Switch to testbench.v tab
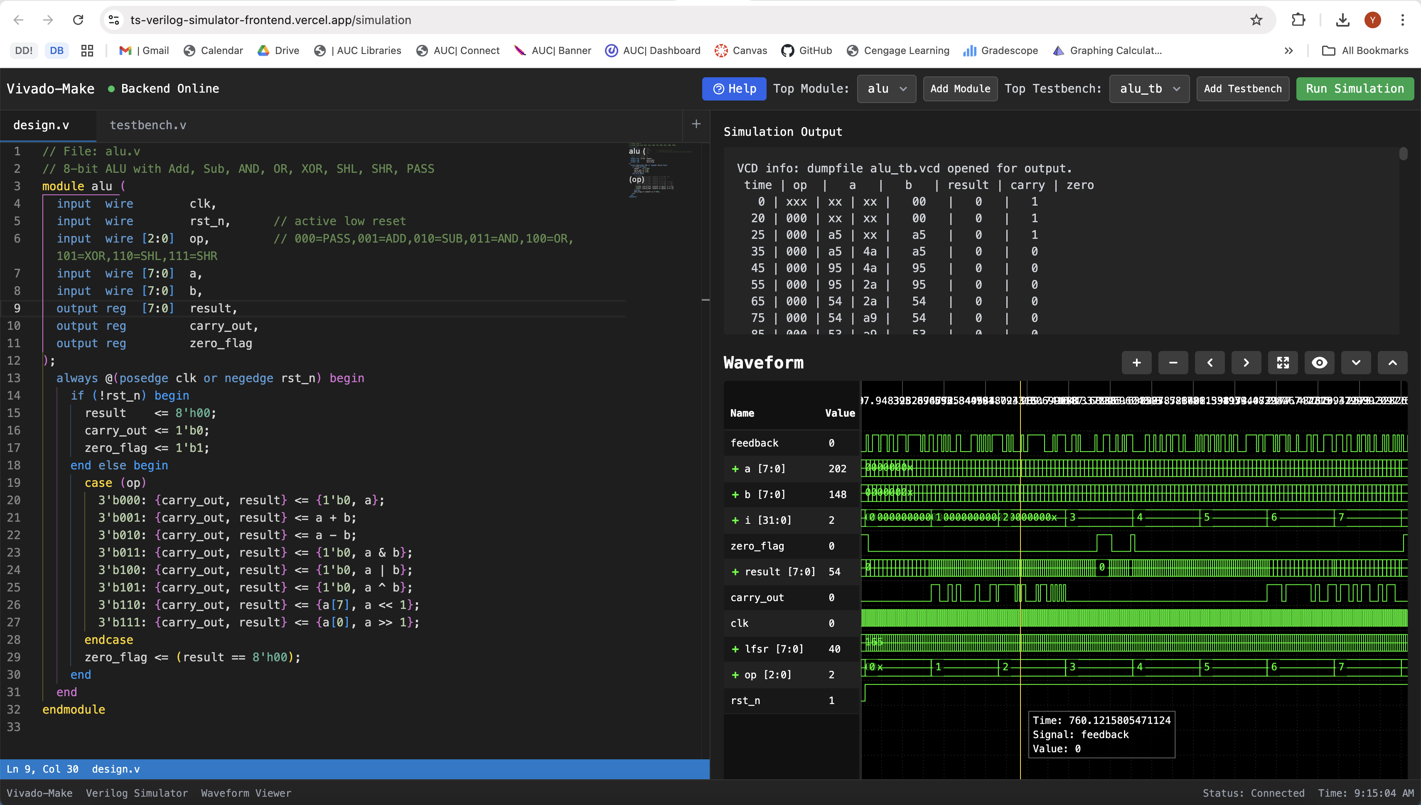The width and height of the screenshot is (1421, 805). pyautogui.click(x=148, y=125)
